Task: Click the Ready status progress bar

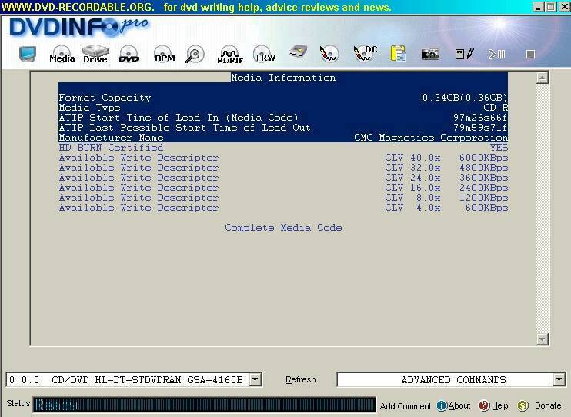Action: tap(204, 405)
